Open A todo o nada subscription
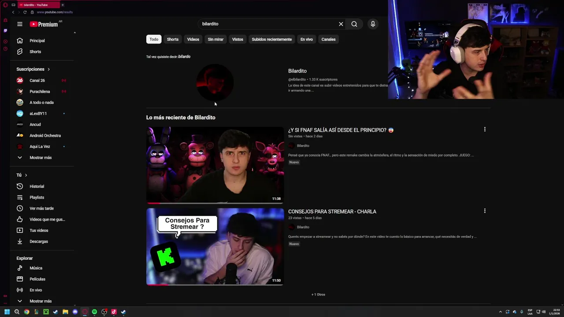Image resolution: width=564 pixels, height=317 pixels. tap(43, 102)
